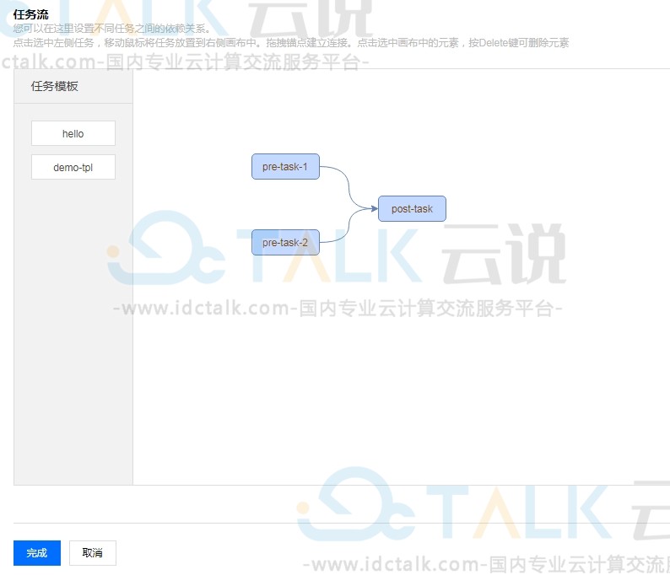Click the blue 完成 button

click(37, 553)
